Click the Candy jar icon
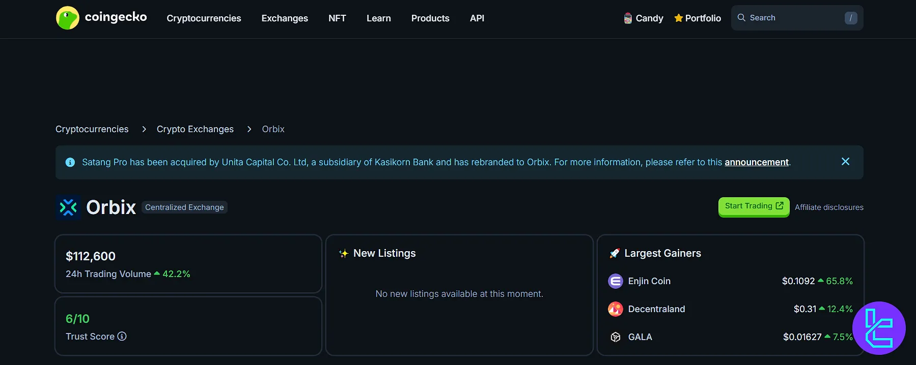 pos(628,18)
